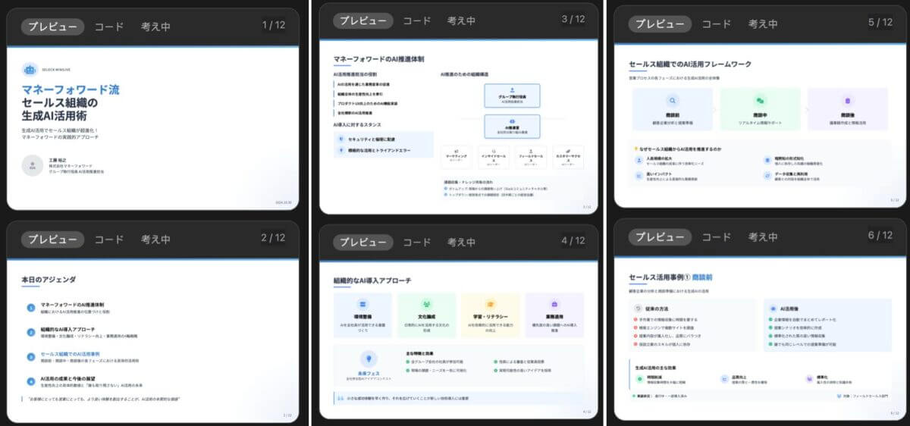
Task: Click the icon beside 高いインパクト
Action: pos(639,175)
